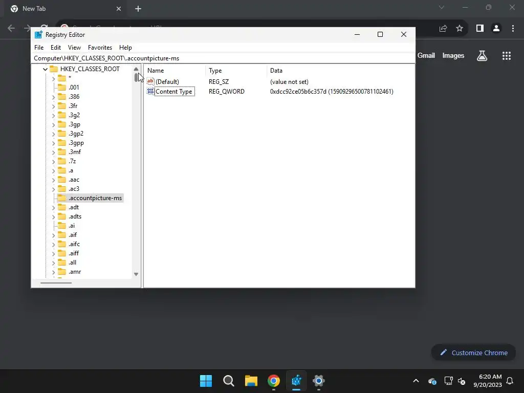Select the .3gpp key in tree
The width and height of the screenshot is (524, 393).
point(76,143)
